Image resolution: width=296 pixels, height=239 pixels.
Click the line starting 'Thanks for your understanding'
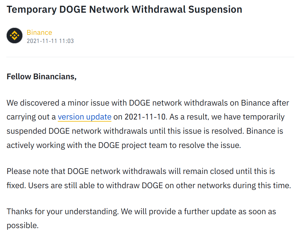click(x=141, y=211)
